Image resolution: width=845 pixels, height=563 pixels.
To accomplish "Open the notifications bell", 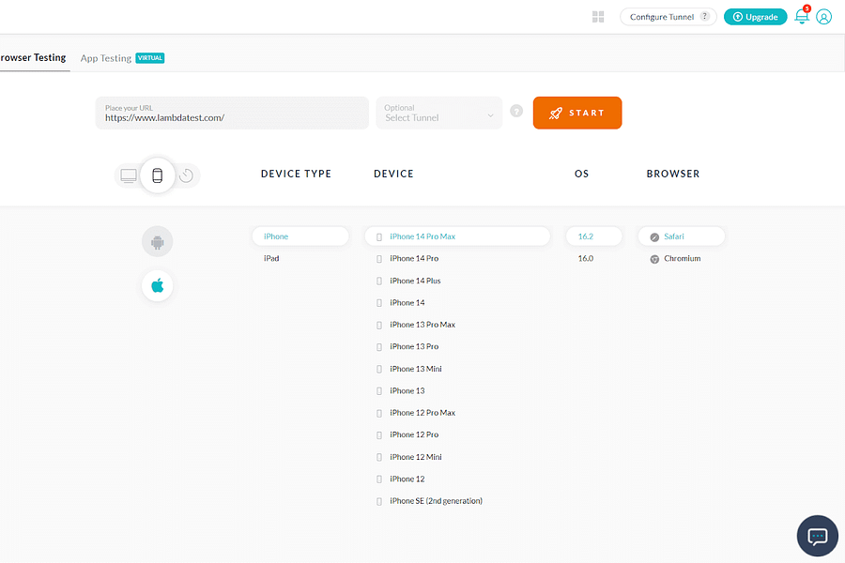I will 801,17.
